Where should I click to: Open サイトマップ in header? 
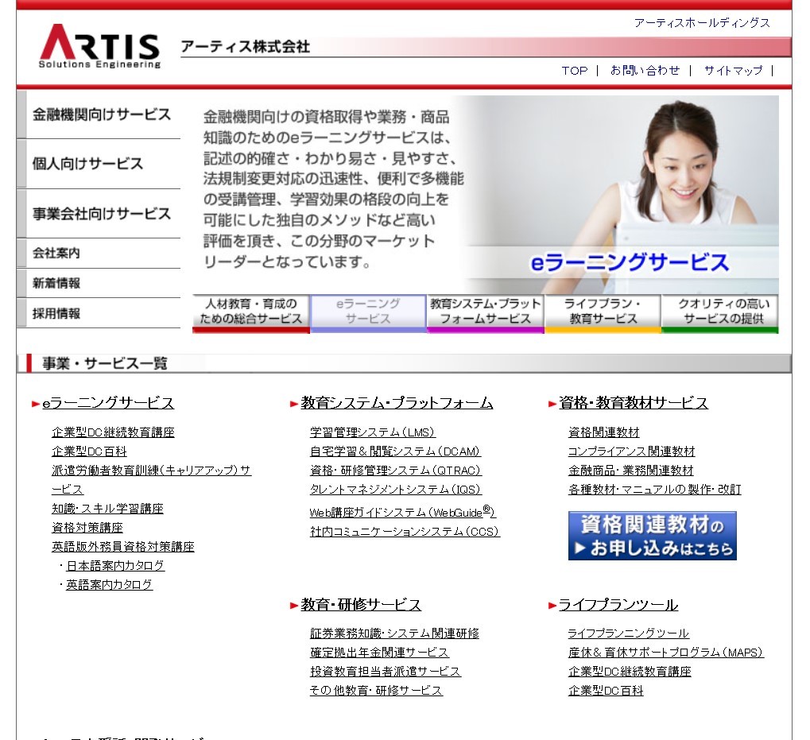pos(733,71)
